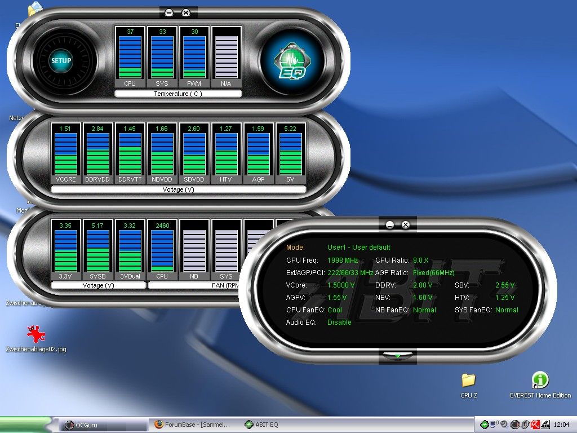Click the Audio EQ value Disable
The image size is (577, 433).
tap(339, 322)
